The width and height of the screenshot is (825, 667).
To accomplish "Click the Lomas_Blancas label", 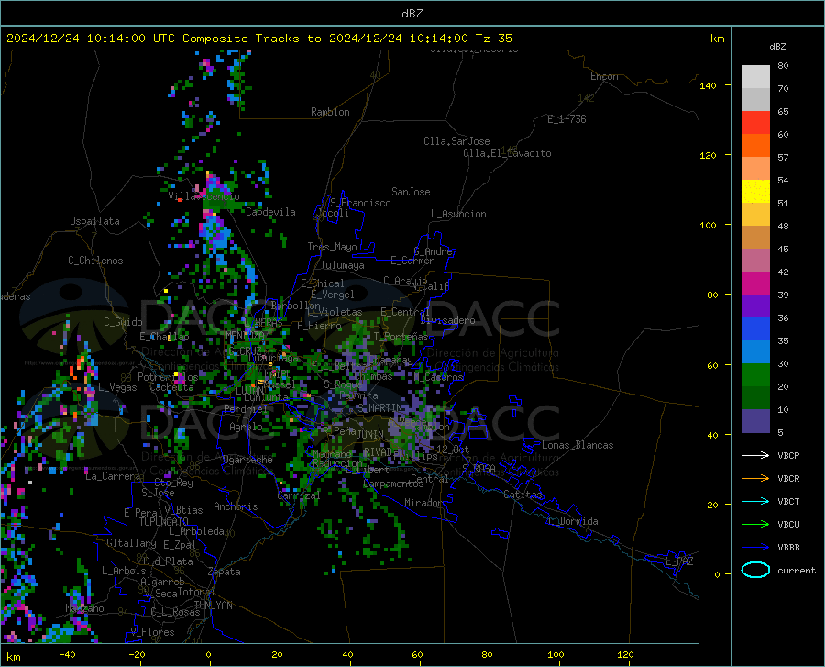I will (577, 445).
